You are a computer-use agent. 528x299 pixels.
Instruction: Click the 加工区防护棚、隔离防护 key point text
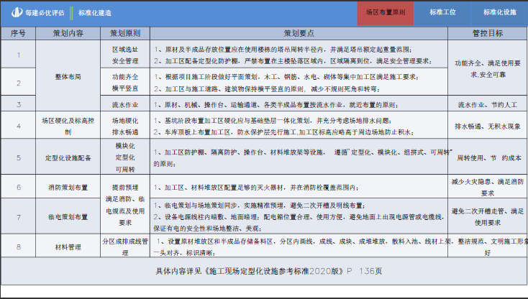303,157
